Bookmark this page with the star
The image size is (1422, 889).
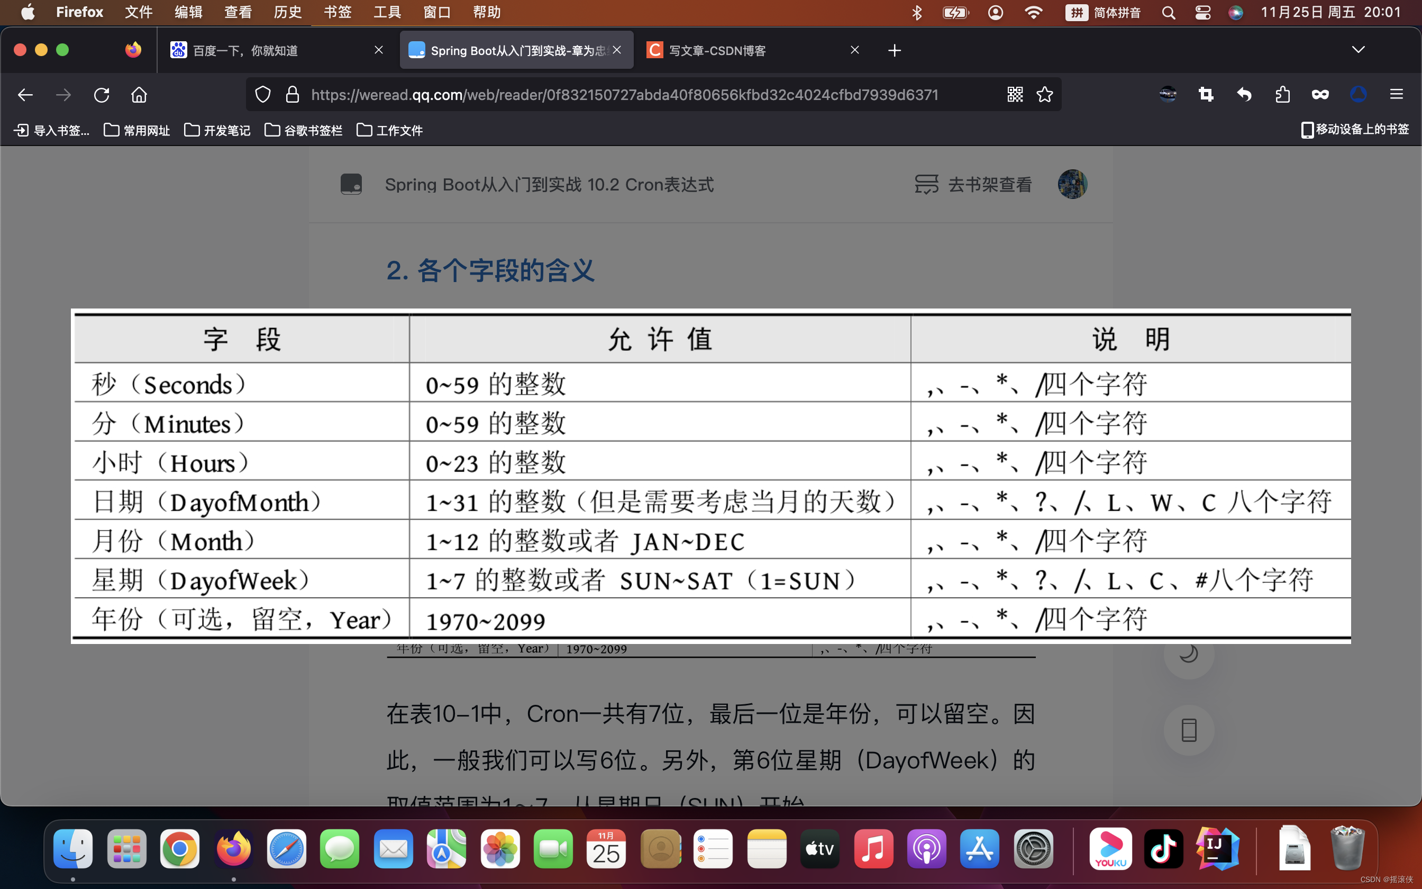click(1045, 95)
